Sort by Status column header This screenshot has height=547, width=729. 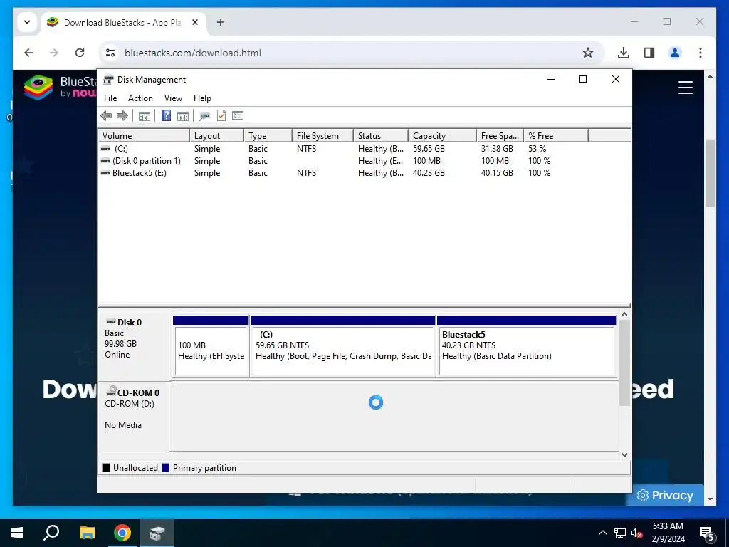(381, 136)
